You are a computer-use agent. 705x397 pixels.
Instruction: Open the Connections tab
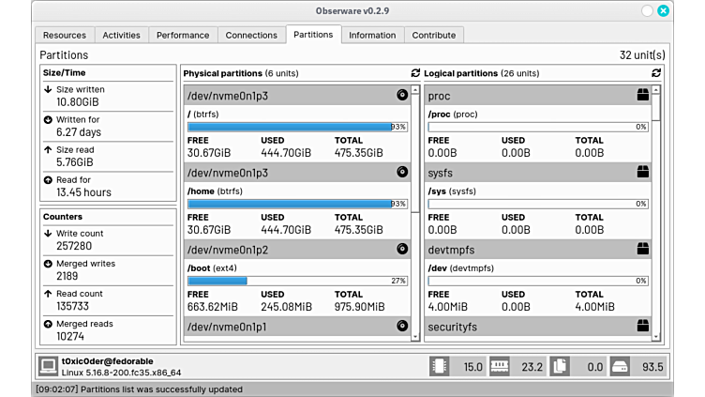point(251,35)
